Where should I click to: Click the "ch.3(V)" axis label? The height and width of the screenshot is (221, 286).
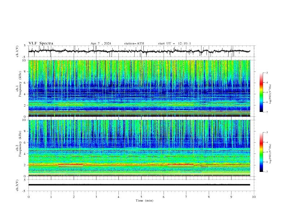tap(17, 185)
